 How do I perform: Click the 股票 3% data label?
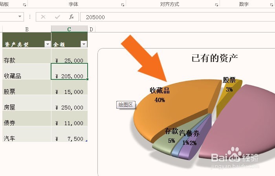(229, 85)
